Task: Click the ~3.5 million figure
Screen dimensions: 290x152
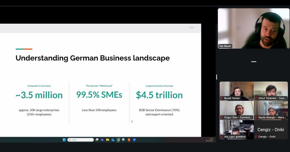Action: 39,95
